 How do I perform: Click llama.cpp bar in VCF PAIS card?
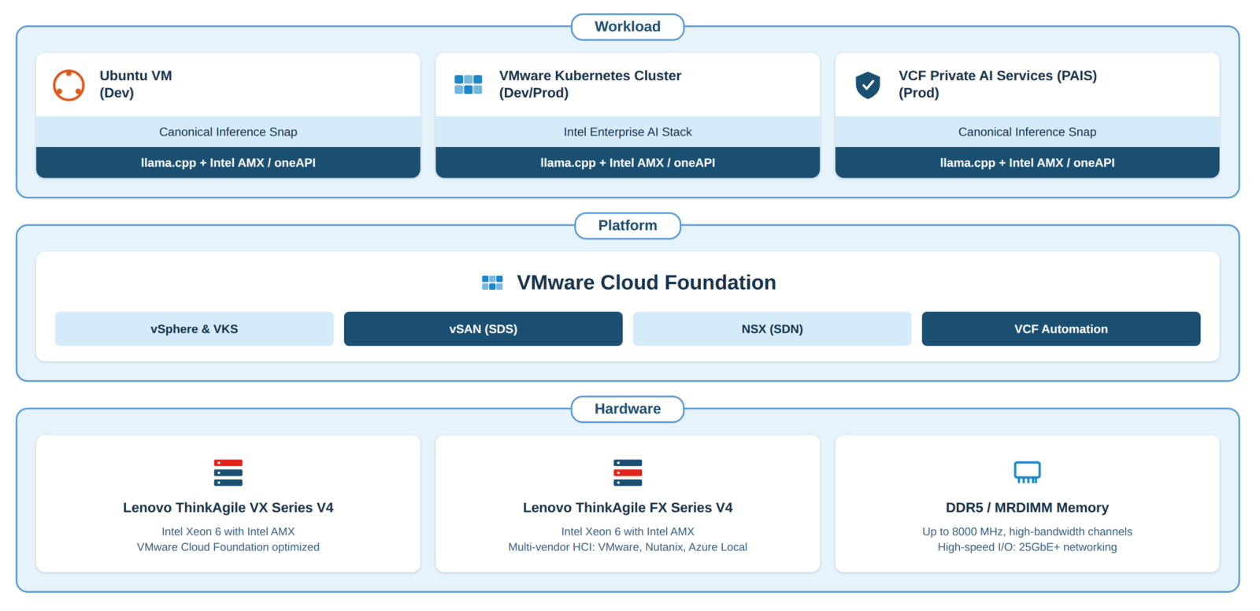(x=1027, y=163)
